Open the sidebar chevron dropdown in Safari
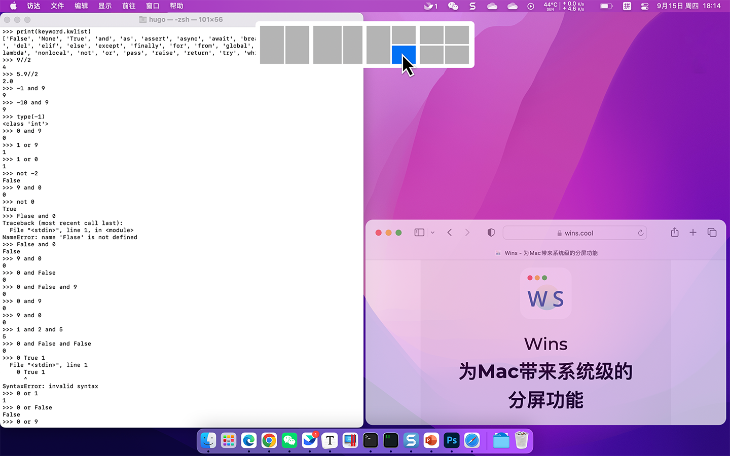 432,232
